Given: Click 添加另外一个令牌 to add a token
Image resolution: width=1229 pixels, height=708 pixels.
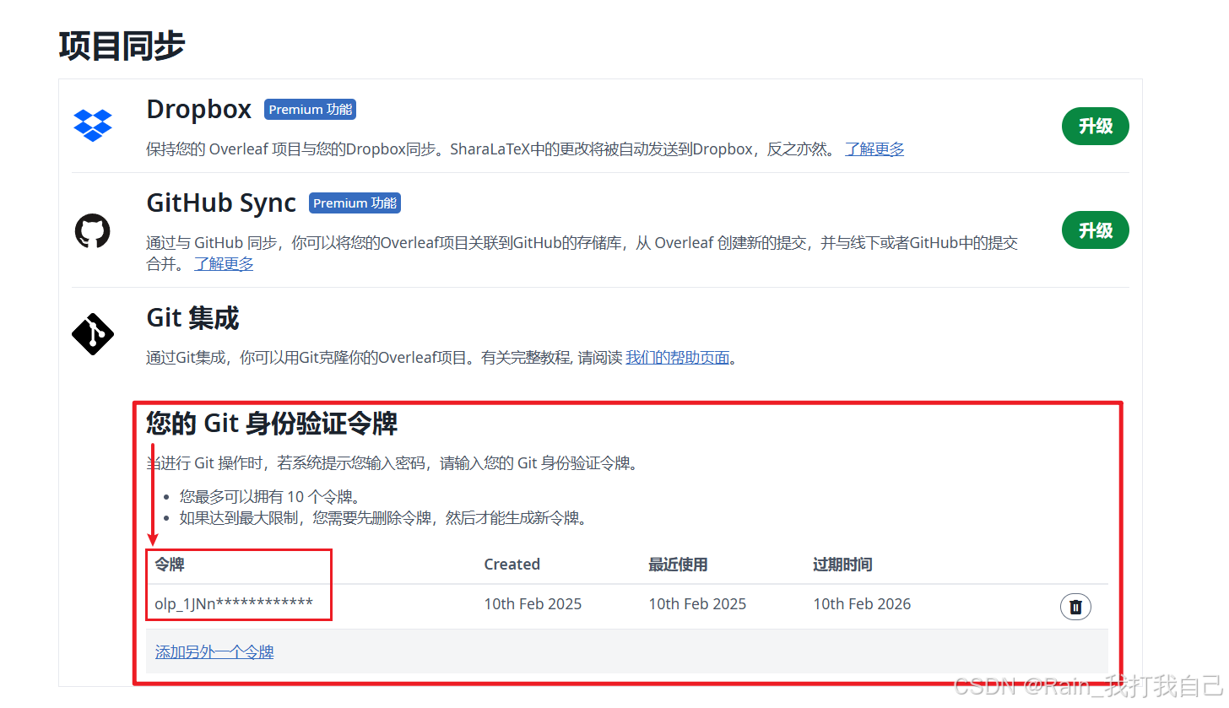Looking at the screenshot, I should tap(214, 651).
